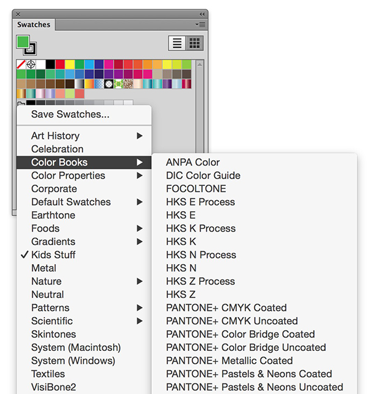Screen dimensions: 369x394
Task: Select PANTONE+ Pastels & Neons Uncoated
Action: pyautogui.click(x=254, y=387)
